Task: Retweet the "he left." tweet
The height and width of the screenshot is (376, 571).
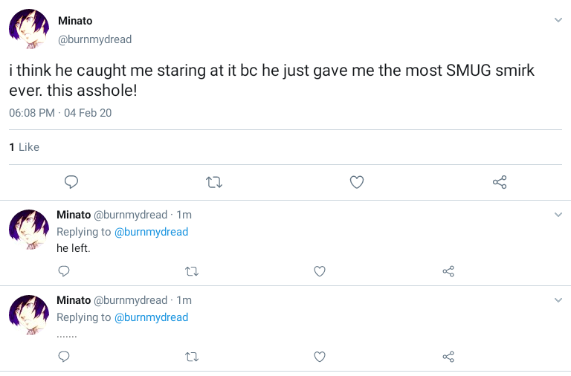Action: tap(192, 271)
